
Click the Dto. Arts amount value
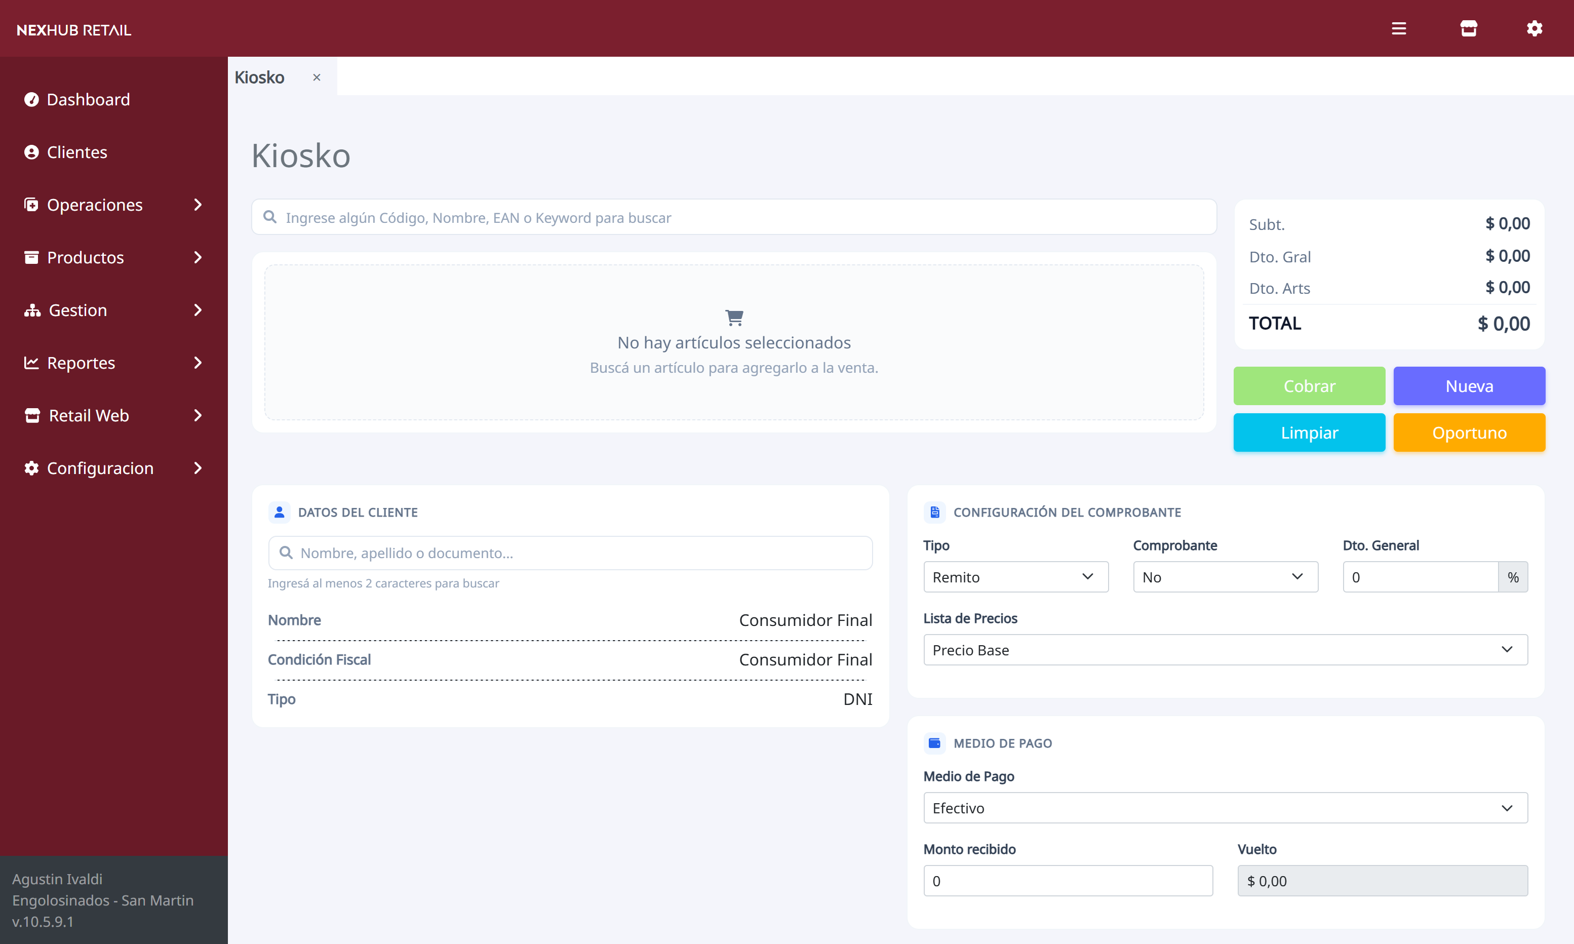pos(1507,287)
